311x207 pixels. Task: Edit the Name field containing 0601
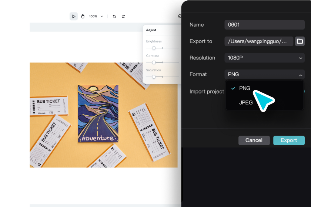[264, 25]
